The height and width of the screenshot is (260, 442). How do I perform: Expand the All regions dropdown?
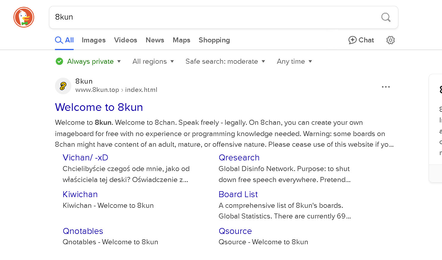click(153, 61)
